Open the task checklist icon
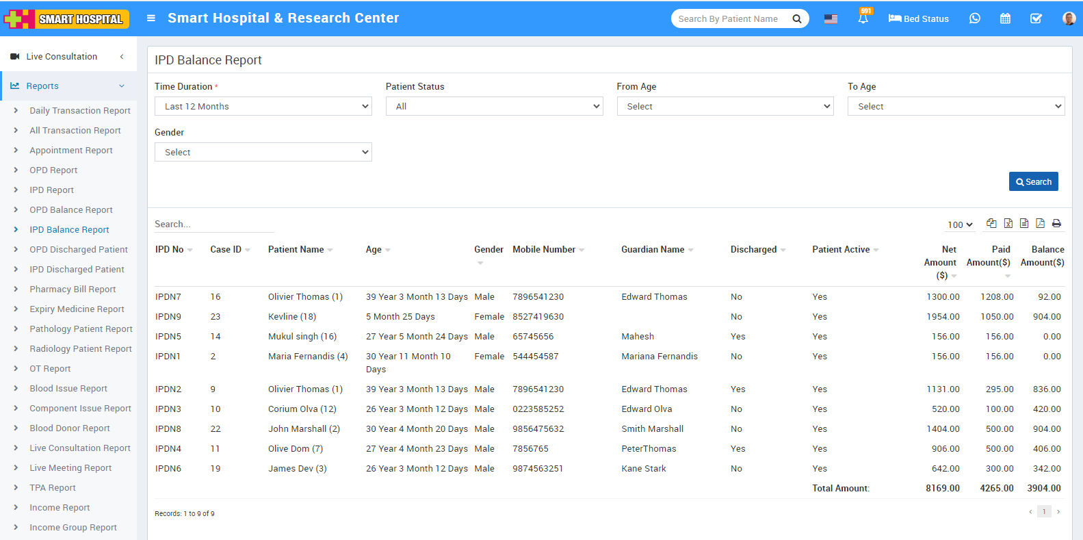Image resolution: width=1083 pixels, height=540 pixels. [1036, 18]
